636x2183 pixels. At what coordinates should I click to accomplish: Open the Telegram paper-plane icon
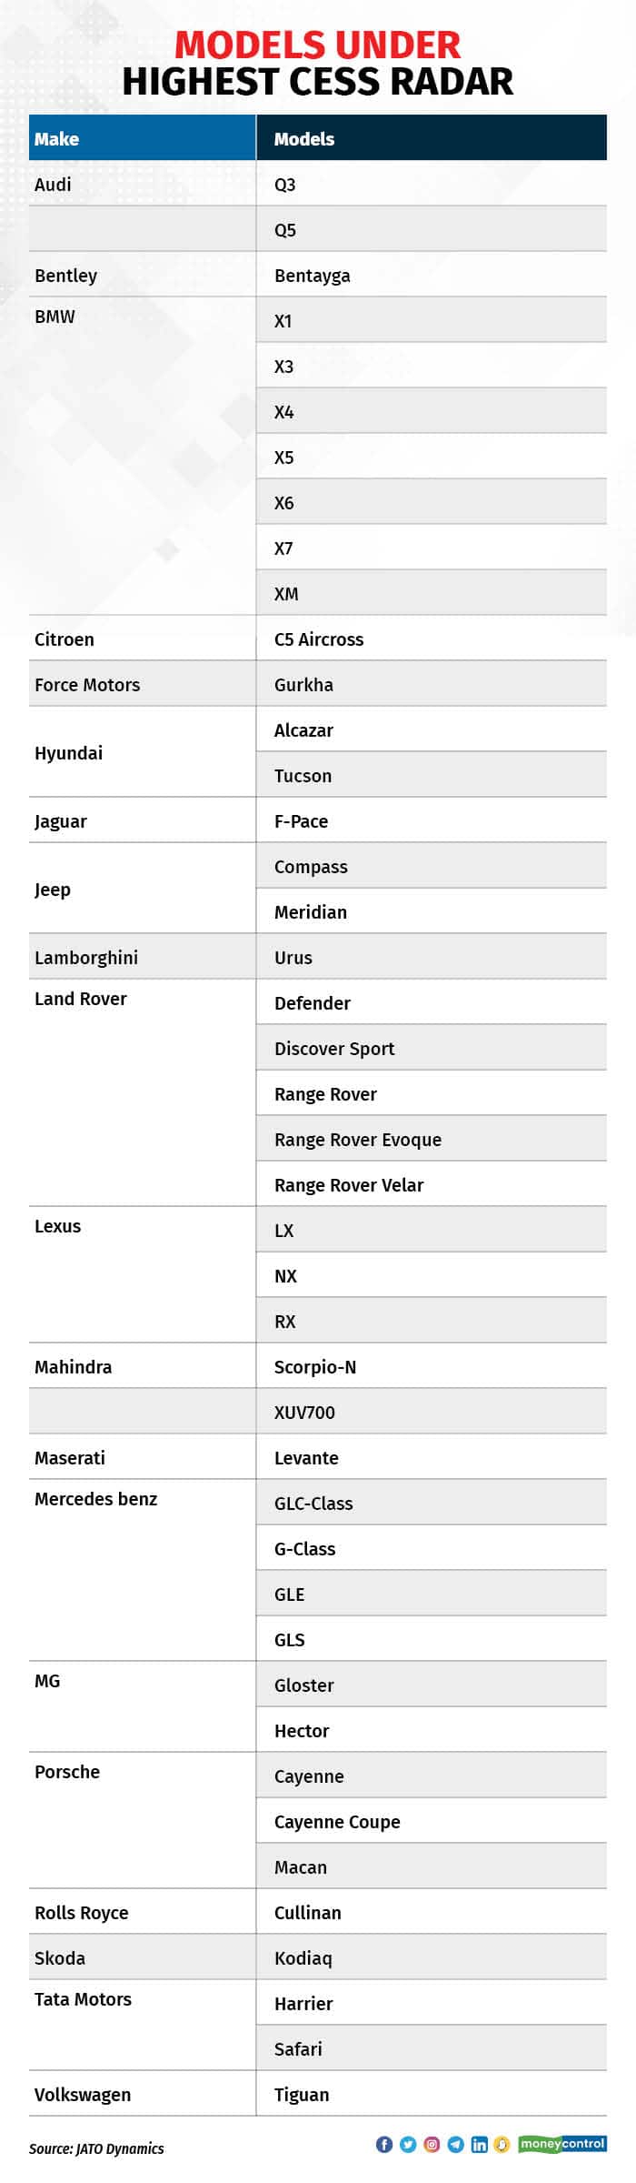click(x=455, y=2144)
